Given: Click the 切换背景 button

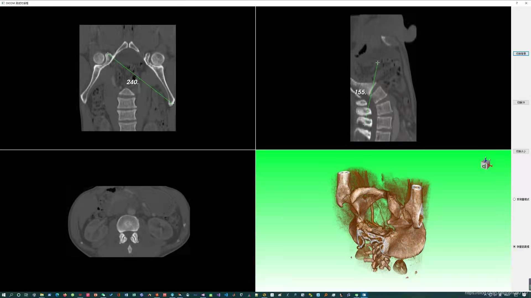Looking at the screenshot, I should [x=521, y=54].
